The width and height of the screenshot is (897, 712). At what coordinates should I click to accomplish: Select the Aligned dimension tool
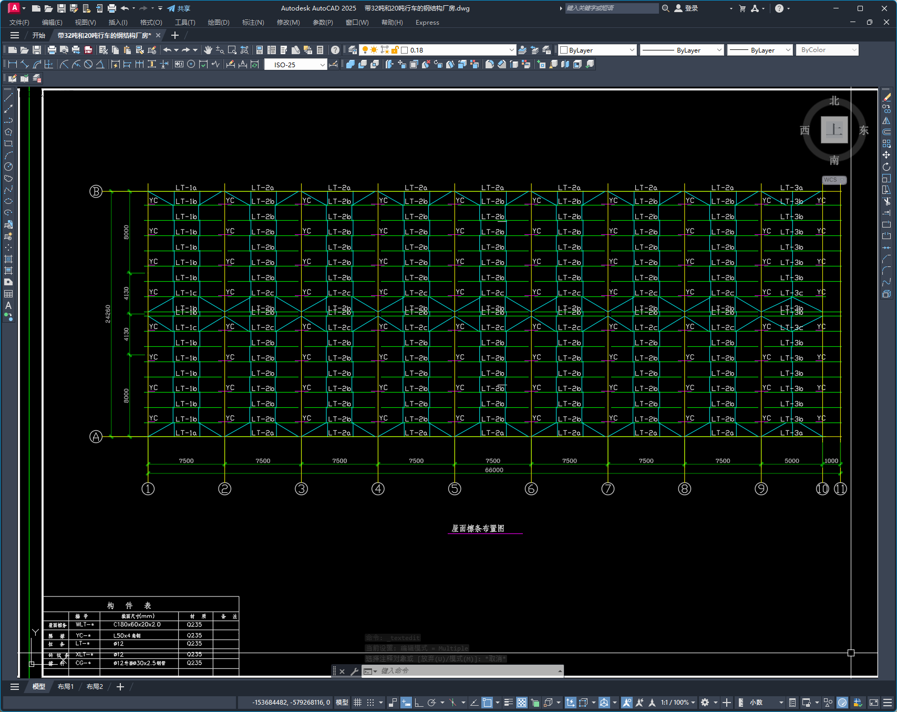pyautogui.click(x=25, y=64)
